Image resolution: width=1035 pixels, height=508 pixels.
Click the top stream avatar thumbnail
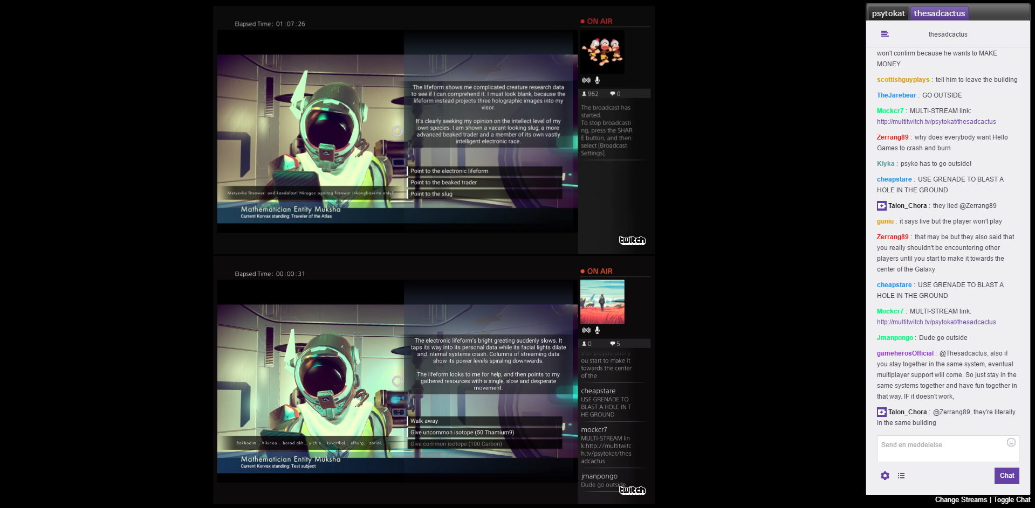[x=602, y=52]
